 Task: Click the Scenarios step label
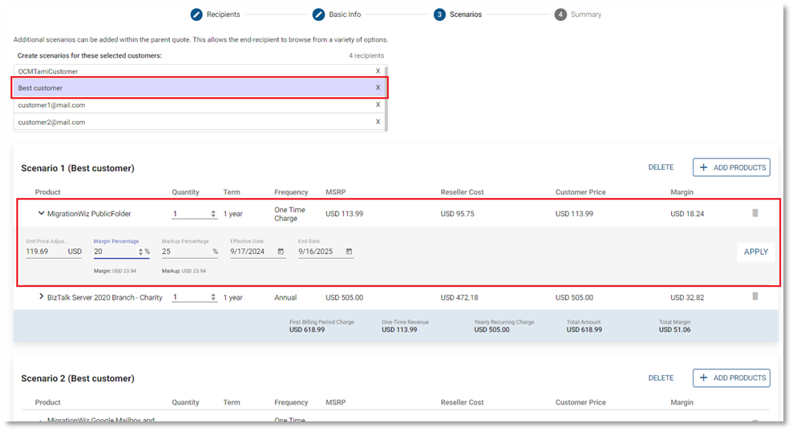[466, 14]
